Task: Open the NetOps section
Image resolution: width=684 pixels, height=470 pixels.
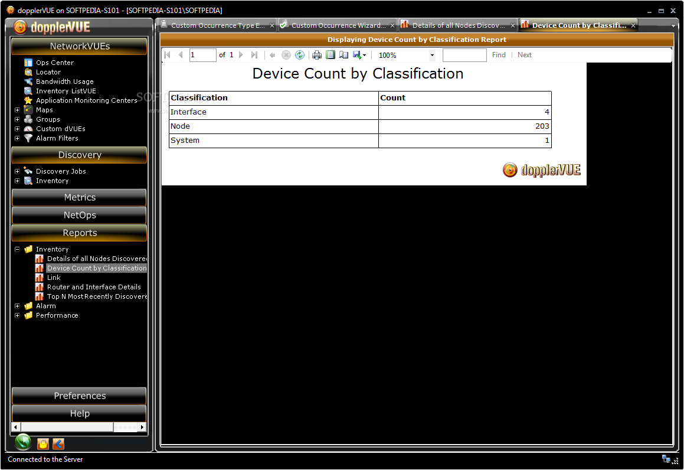Action: tap(80, 215)
